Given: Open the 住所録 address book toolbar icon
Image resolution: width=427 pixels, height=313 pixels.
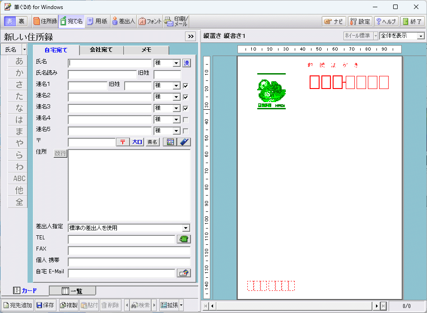Looking at the screenshot, I should coord(45,21).
